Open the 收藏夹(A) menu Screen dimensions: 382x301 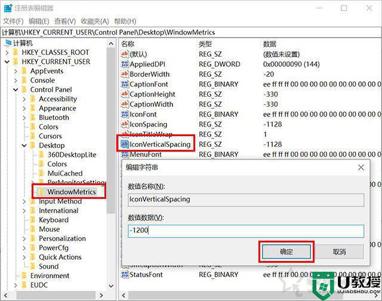tap(95, 21)
